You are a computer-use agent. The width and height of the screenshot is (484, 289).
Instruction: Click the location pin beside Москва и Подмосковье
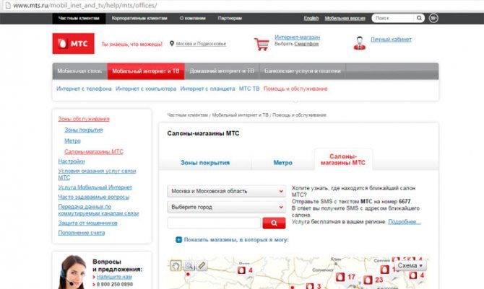tap(172, 44)
